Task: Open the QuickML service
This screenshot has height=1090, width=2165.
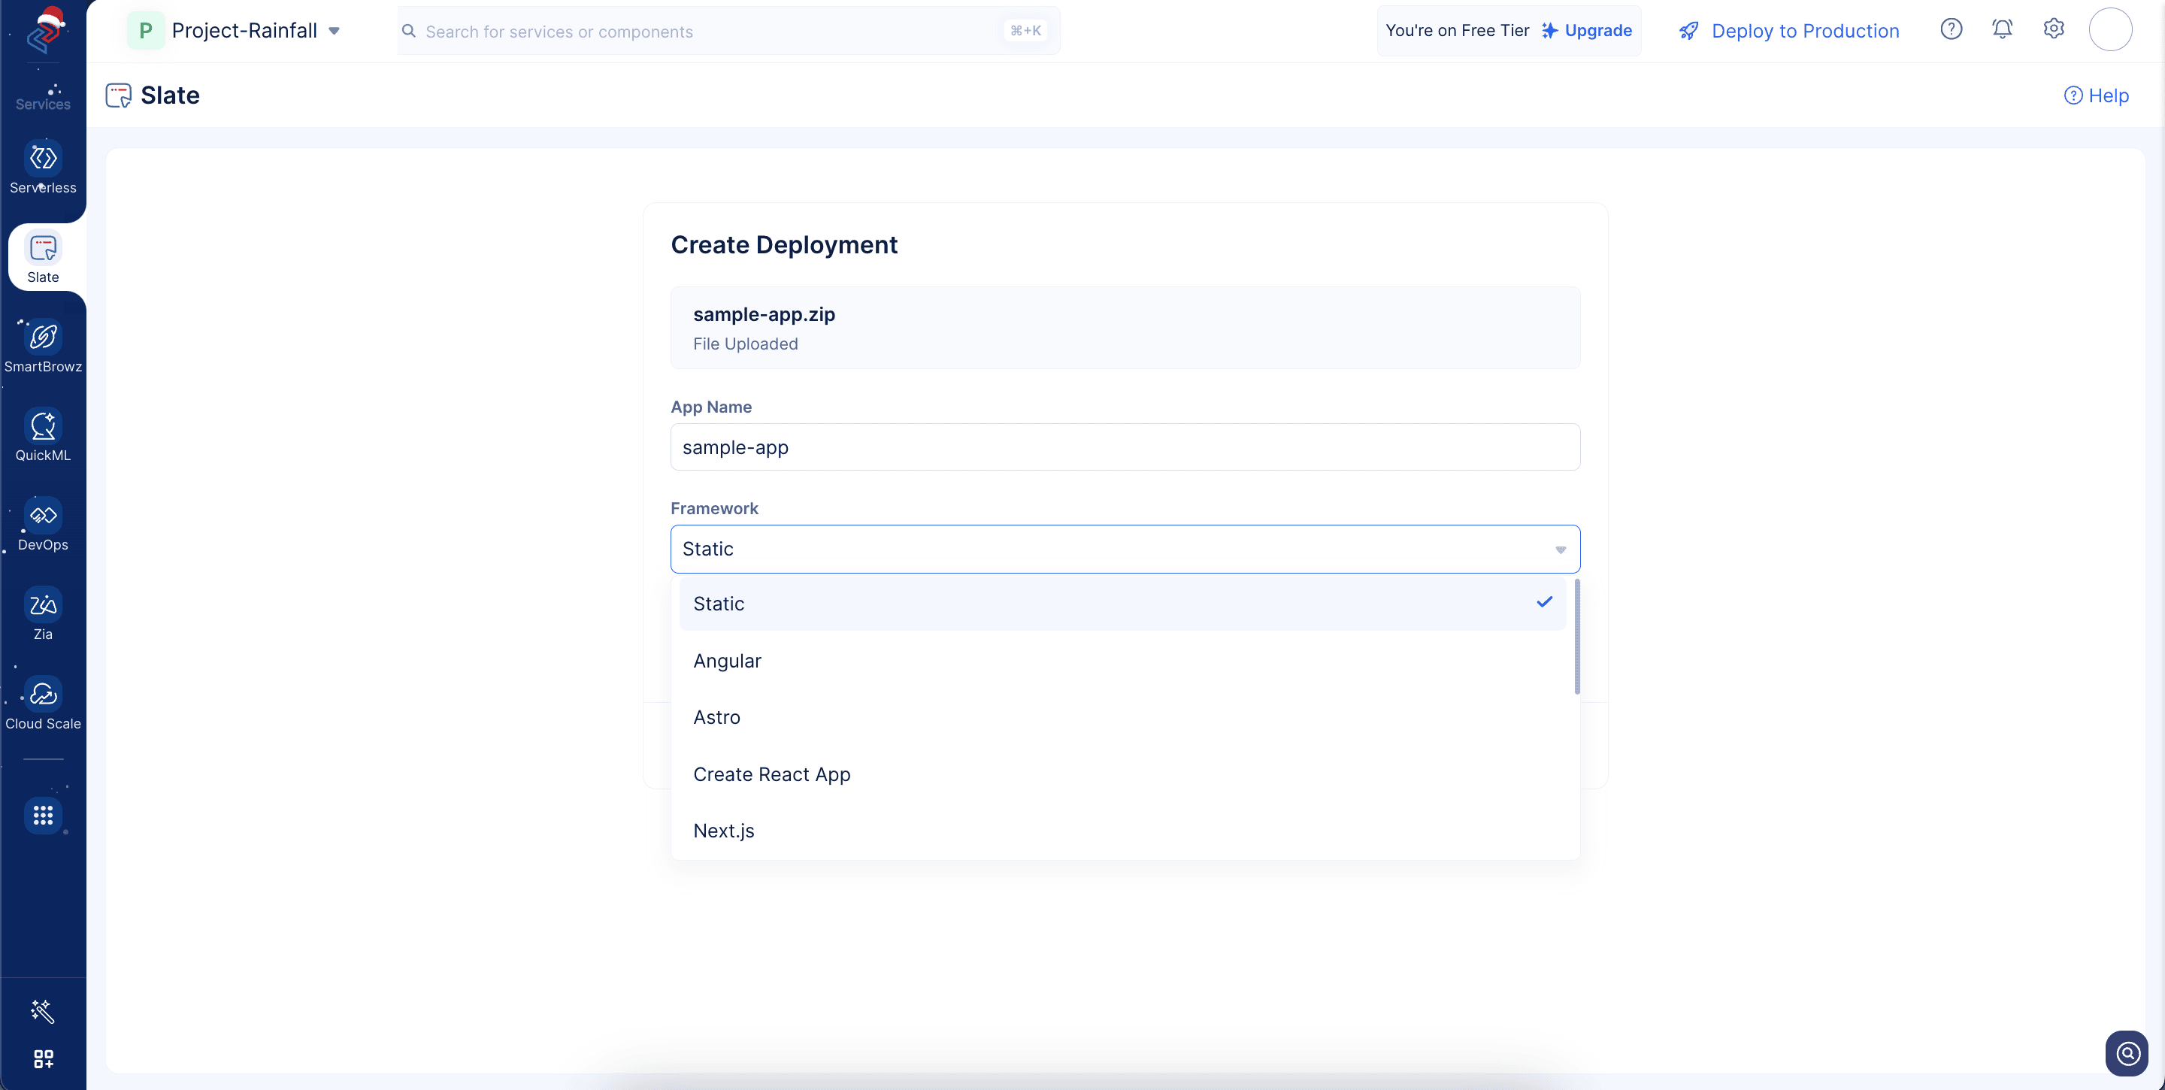Action: tap(43, 436)
